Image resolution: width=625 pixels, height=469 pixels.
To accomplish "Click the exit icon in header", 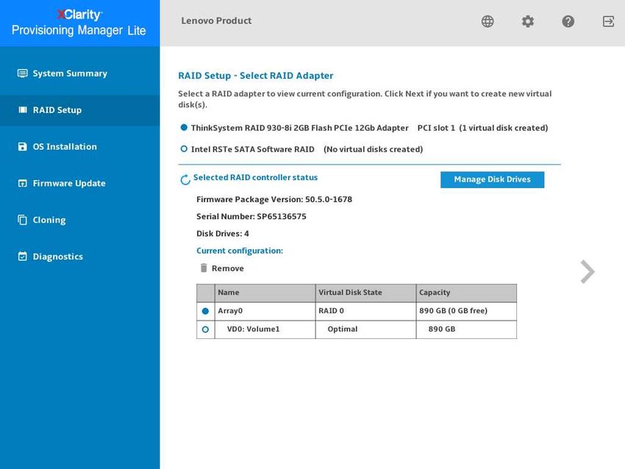I will click(608, 21).
